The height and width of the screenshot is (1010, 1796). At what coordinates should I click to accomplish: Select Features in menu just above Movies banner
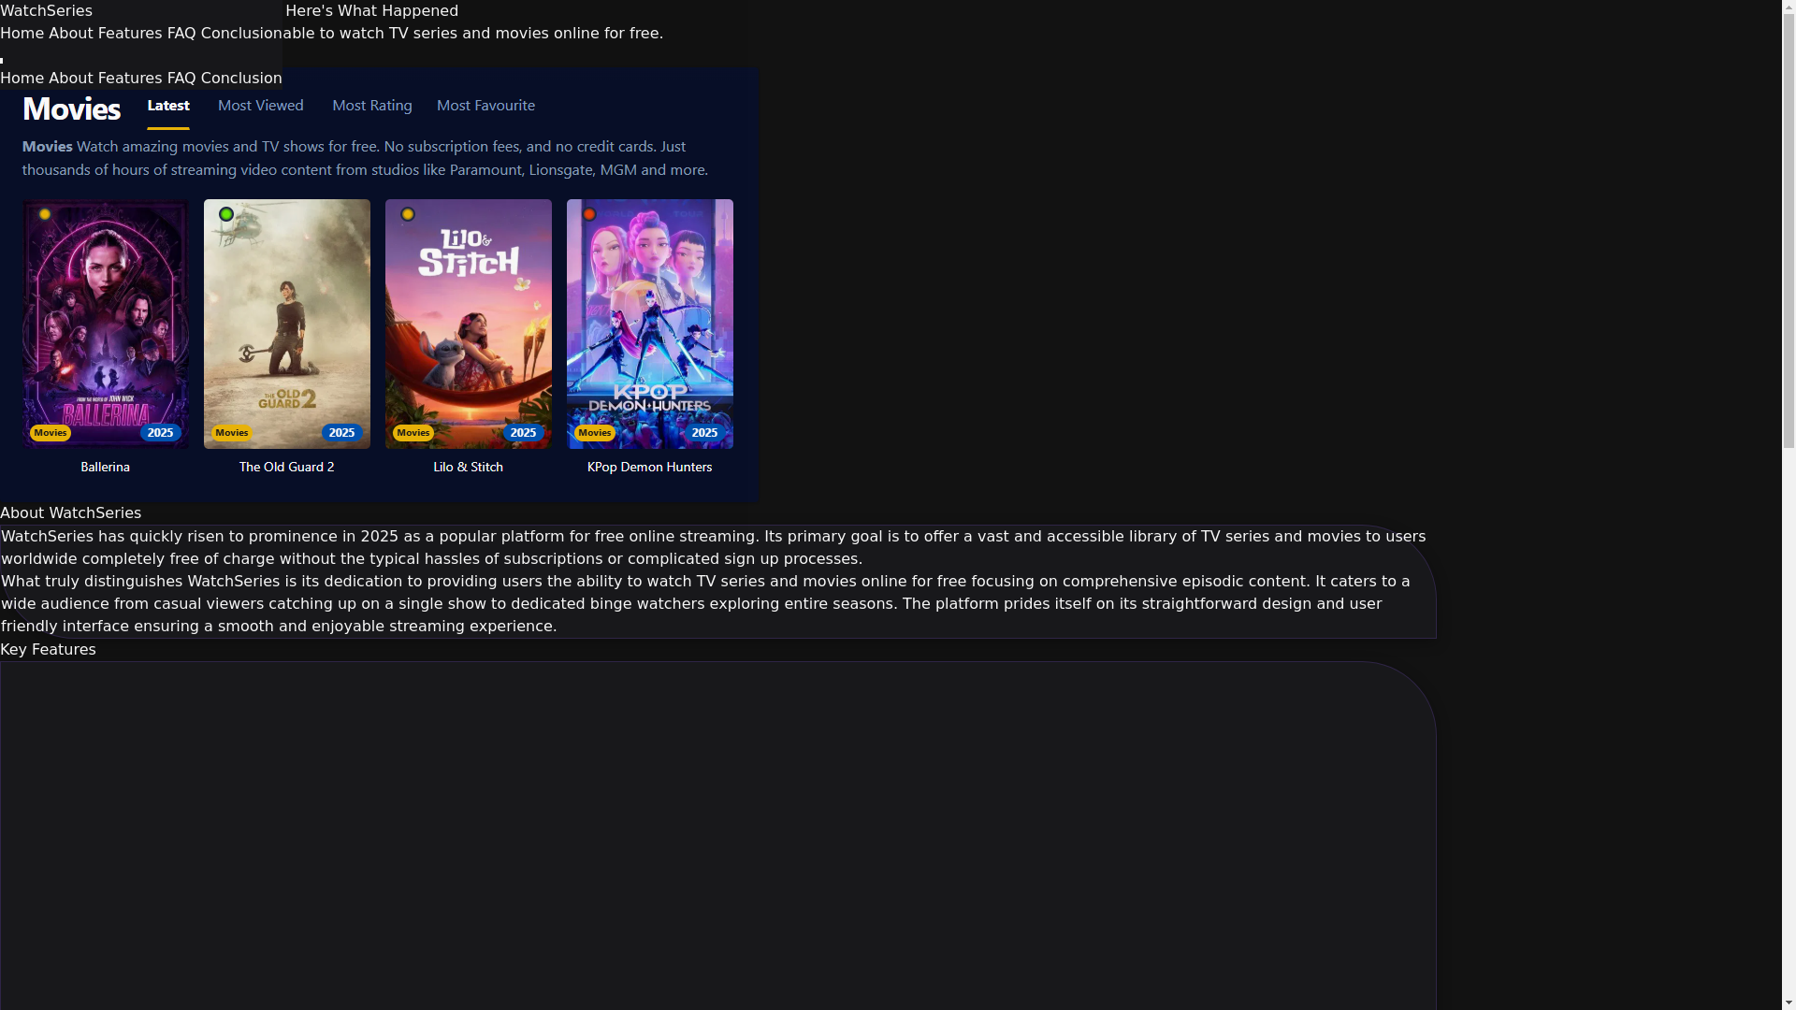[x=130, y=79]
